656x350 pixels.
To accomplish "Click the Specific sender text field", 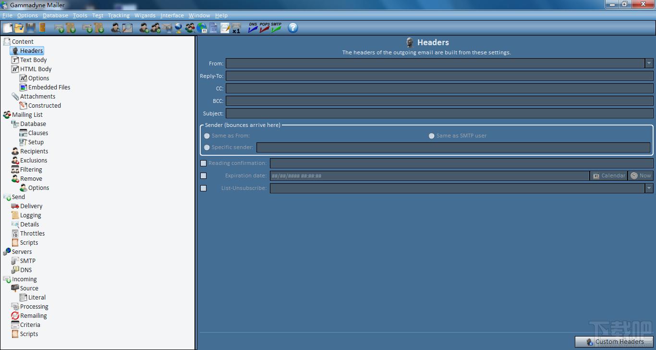I will pyautogui.click(x=453, y=147).
